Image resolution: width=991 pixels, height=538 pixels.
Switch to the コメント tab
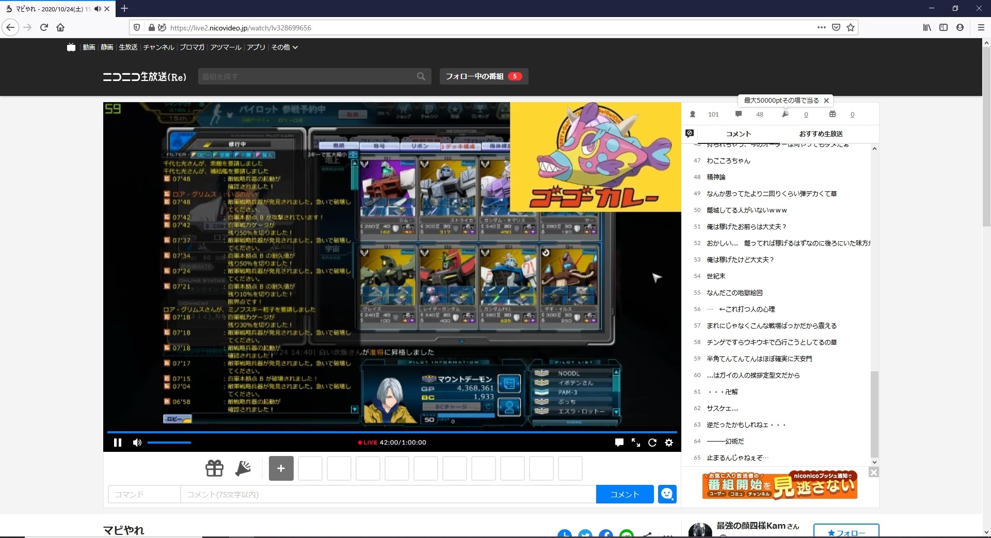coord(739,134)
